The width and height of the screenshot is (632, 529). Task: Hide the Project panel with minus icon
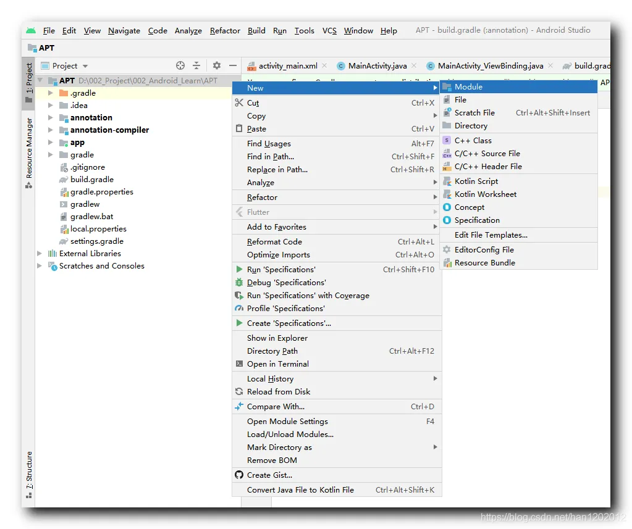coord(232,65)
